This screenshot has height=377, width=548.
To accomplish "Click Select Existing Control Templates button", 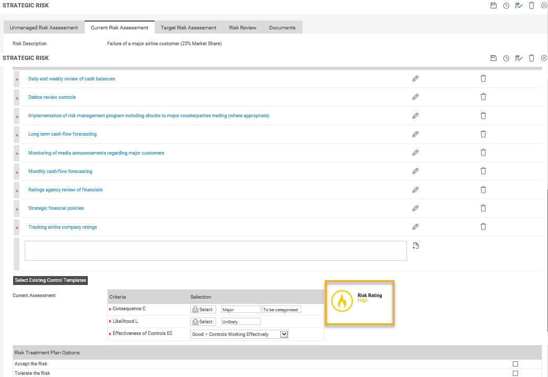I will pos(50,280).
